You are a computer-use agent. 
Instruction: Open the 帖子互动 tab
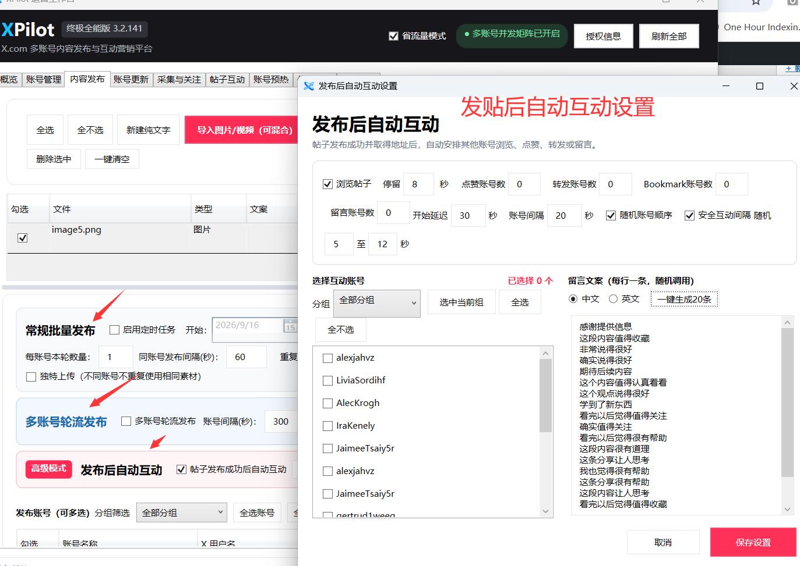click(227, 80)
